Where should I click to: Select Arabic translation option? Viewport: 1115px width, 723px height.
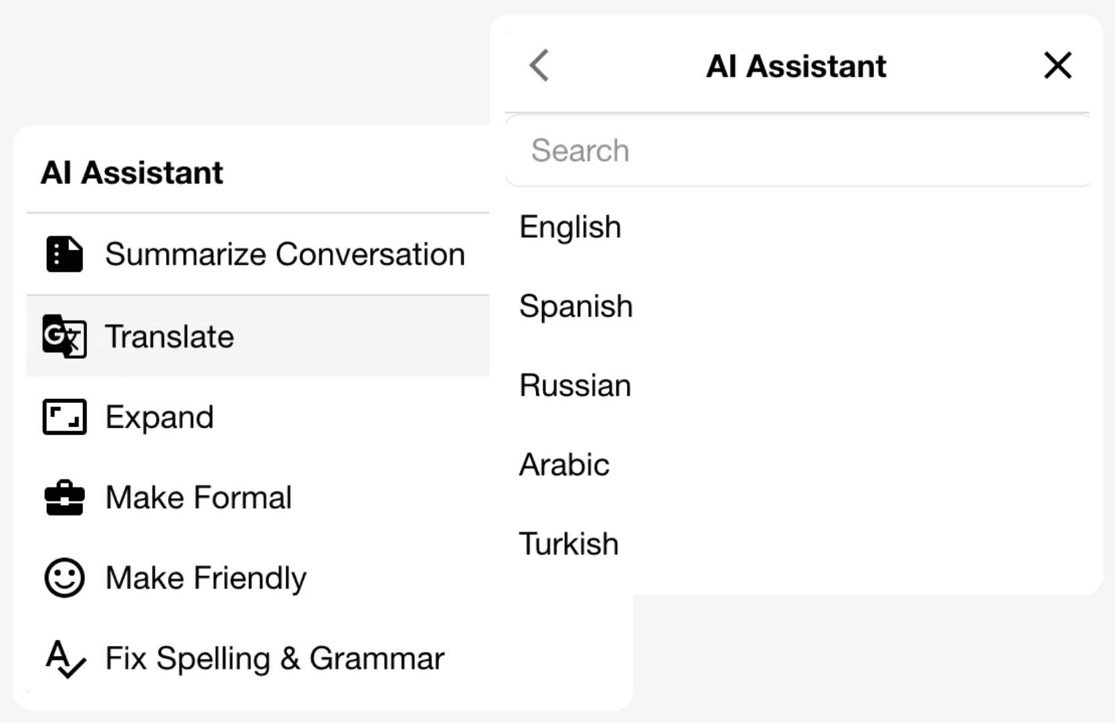tap(564, 465)
